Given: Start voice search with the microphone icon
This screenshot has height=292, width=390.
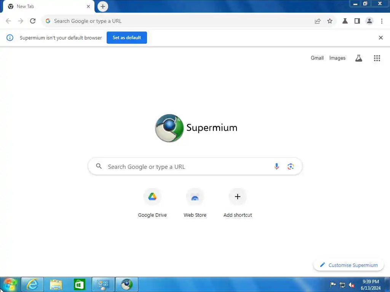Looking at the screenshot, I should coord(277,167).
